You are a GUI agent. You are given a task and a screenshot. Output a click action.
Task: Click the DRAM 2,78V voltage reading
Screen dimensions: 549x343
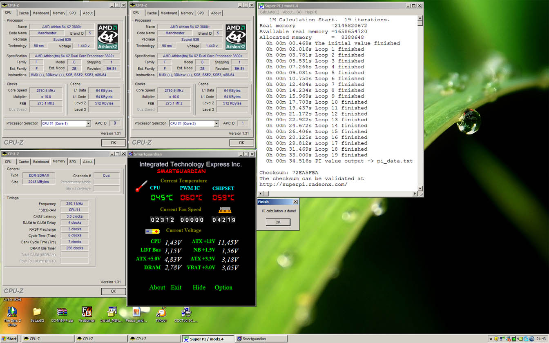click(x=173, y=268)
